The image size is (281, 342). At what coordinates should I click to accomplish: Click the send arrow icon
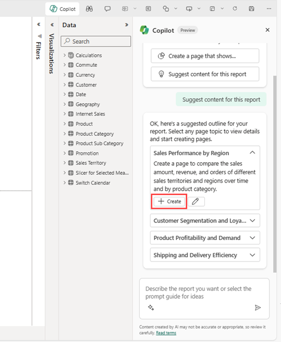point(257,307)
